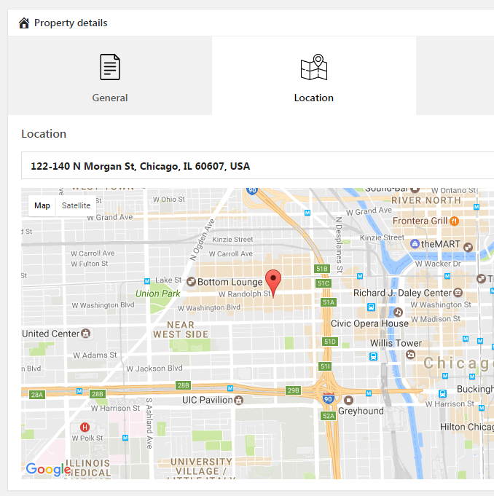494x496 pixels.
Task: Click the N Ogden Ave street label
Action: click(x=203, y=240)
